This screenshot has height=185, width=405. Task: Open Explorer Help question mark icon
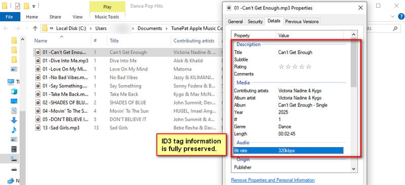(x=401, y=17)
